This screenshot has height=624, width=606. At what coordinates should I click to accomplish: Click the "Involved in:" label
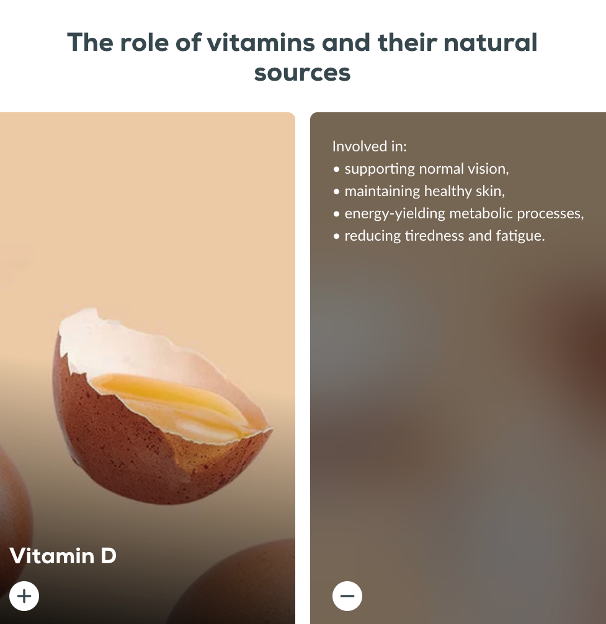click(x=370, y=146)
